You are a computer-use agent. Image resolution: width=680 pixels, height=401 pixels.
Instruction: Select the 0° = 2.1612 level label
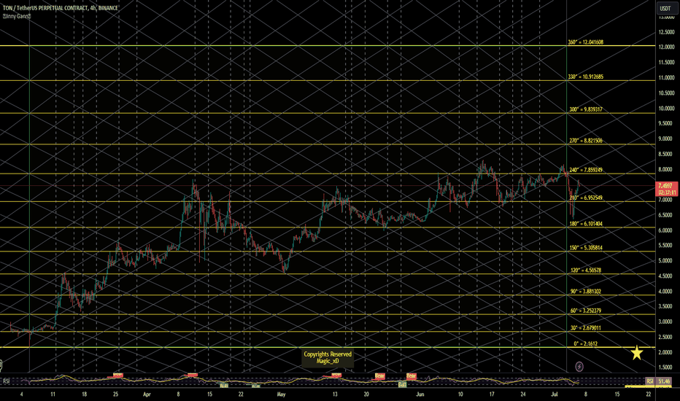585,343
